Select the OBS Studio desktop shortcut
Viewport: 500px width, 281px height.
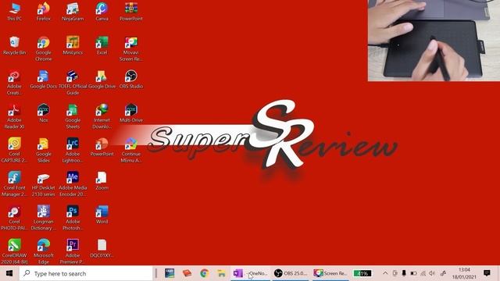(x=131, y=80)
